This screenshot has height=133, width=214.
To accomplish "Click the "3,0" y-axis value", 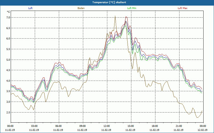I will 8,102.
